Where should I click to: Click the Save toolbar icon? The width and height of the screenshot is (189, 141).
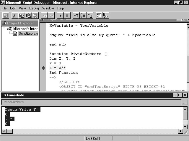(x=6, y=16)
